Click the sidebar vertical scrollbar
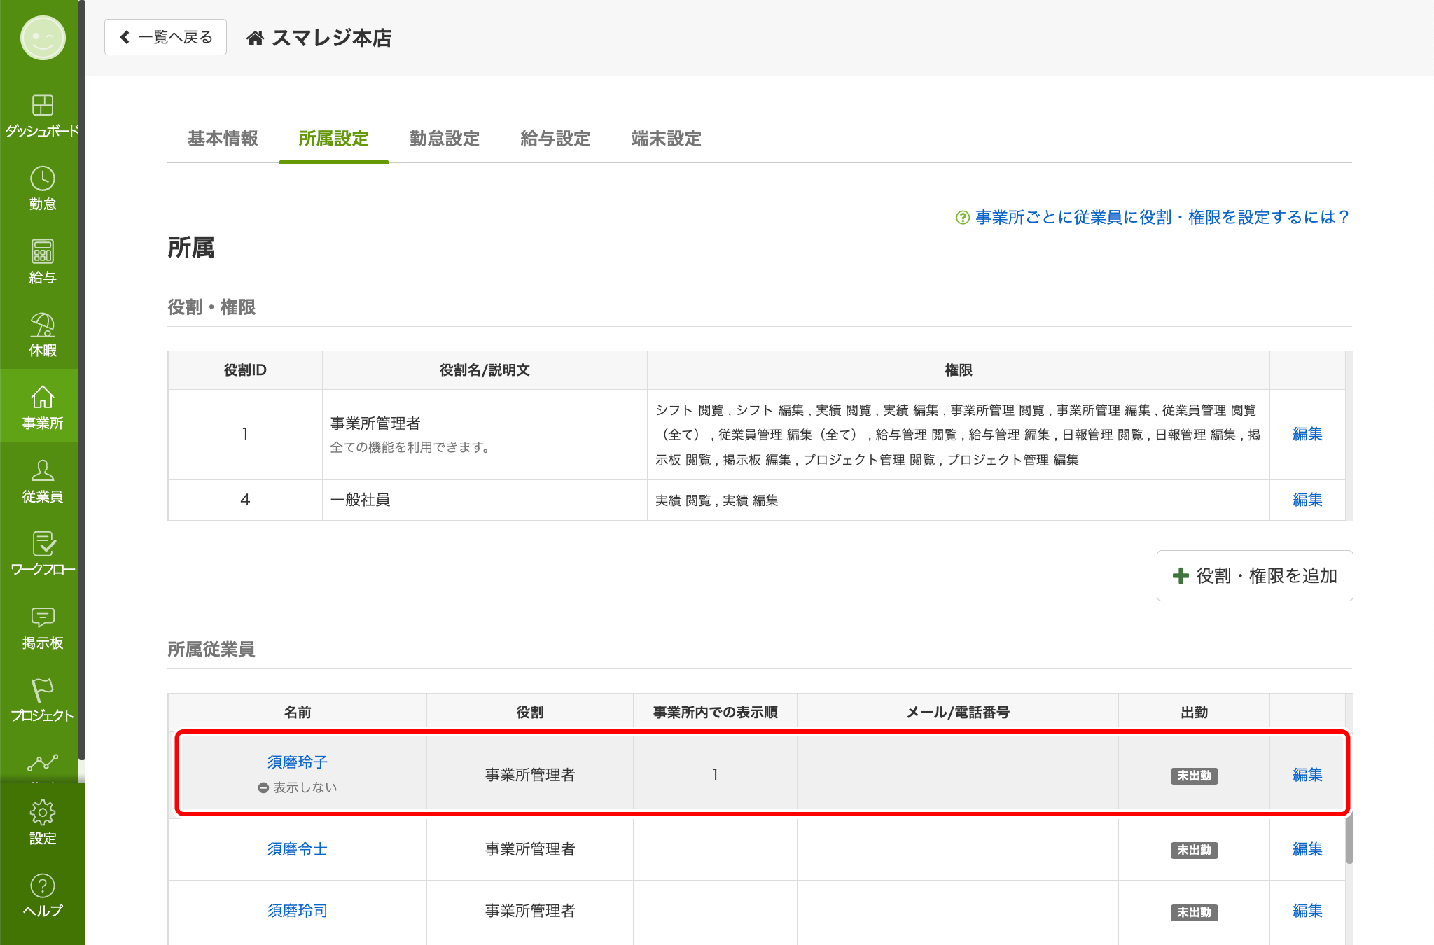The image size is (1434, 945). tap(82, 381)
